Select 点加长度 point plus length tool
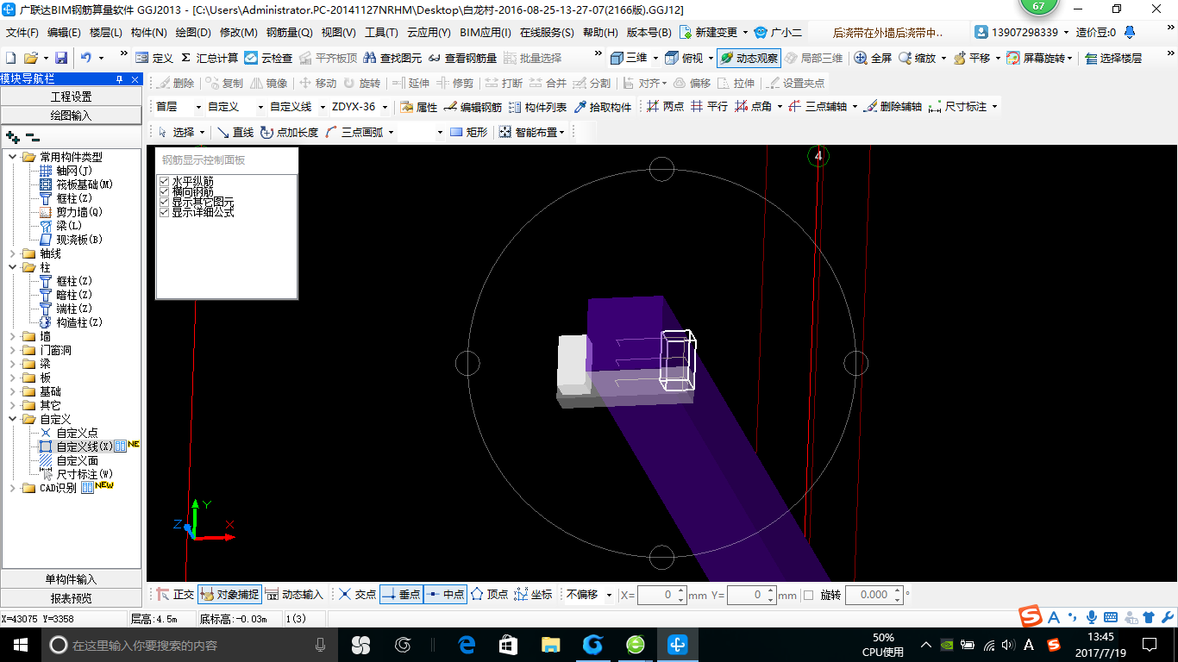Viewport: 1178px width, 662px height. [x=289, y=132]
